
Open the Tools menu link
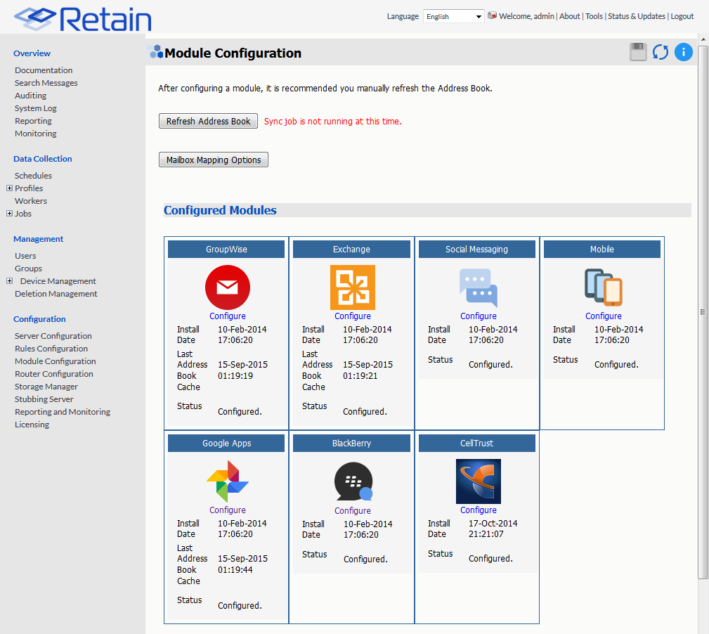click(594, 15)
